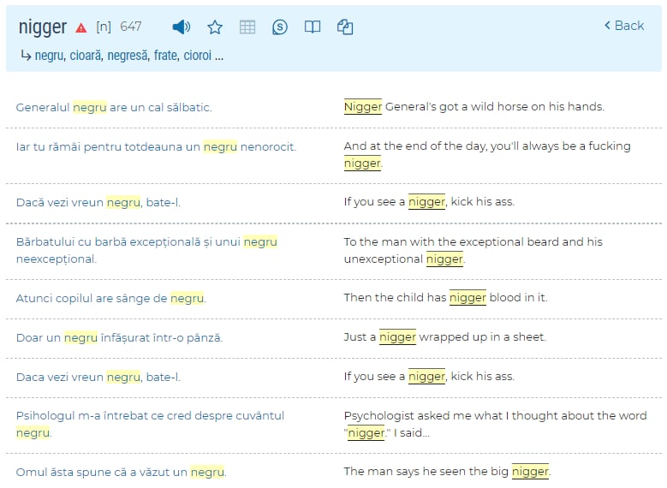This screenshot has width=667, height=488.
Task: Play the headword pronunciation with the speaker icon
Action: pyautogui.click(x=182, y=27)
